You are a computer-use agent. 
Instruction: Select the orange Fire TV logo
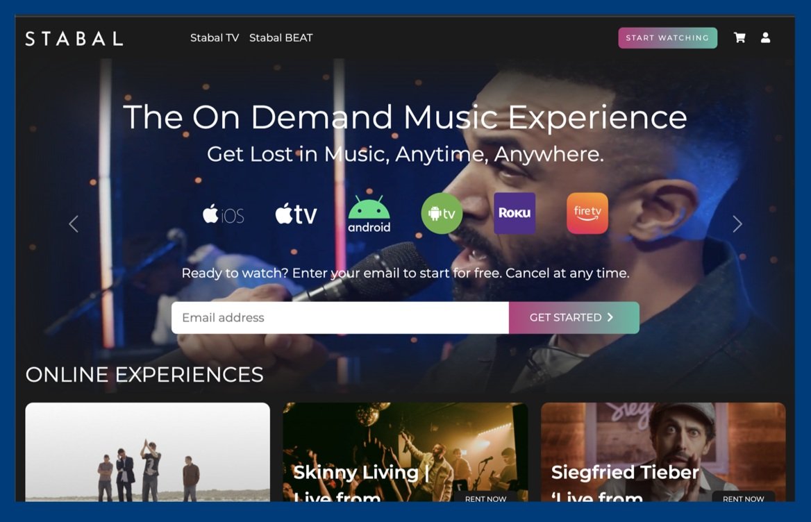click(587, 214)
